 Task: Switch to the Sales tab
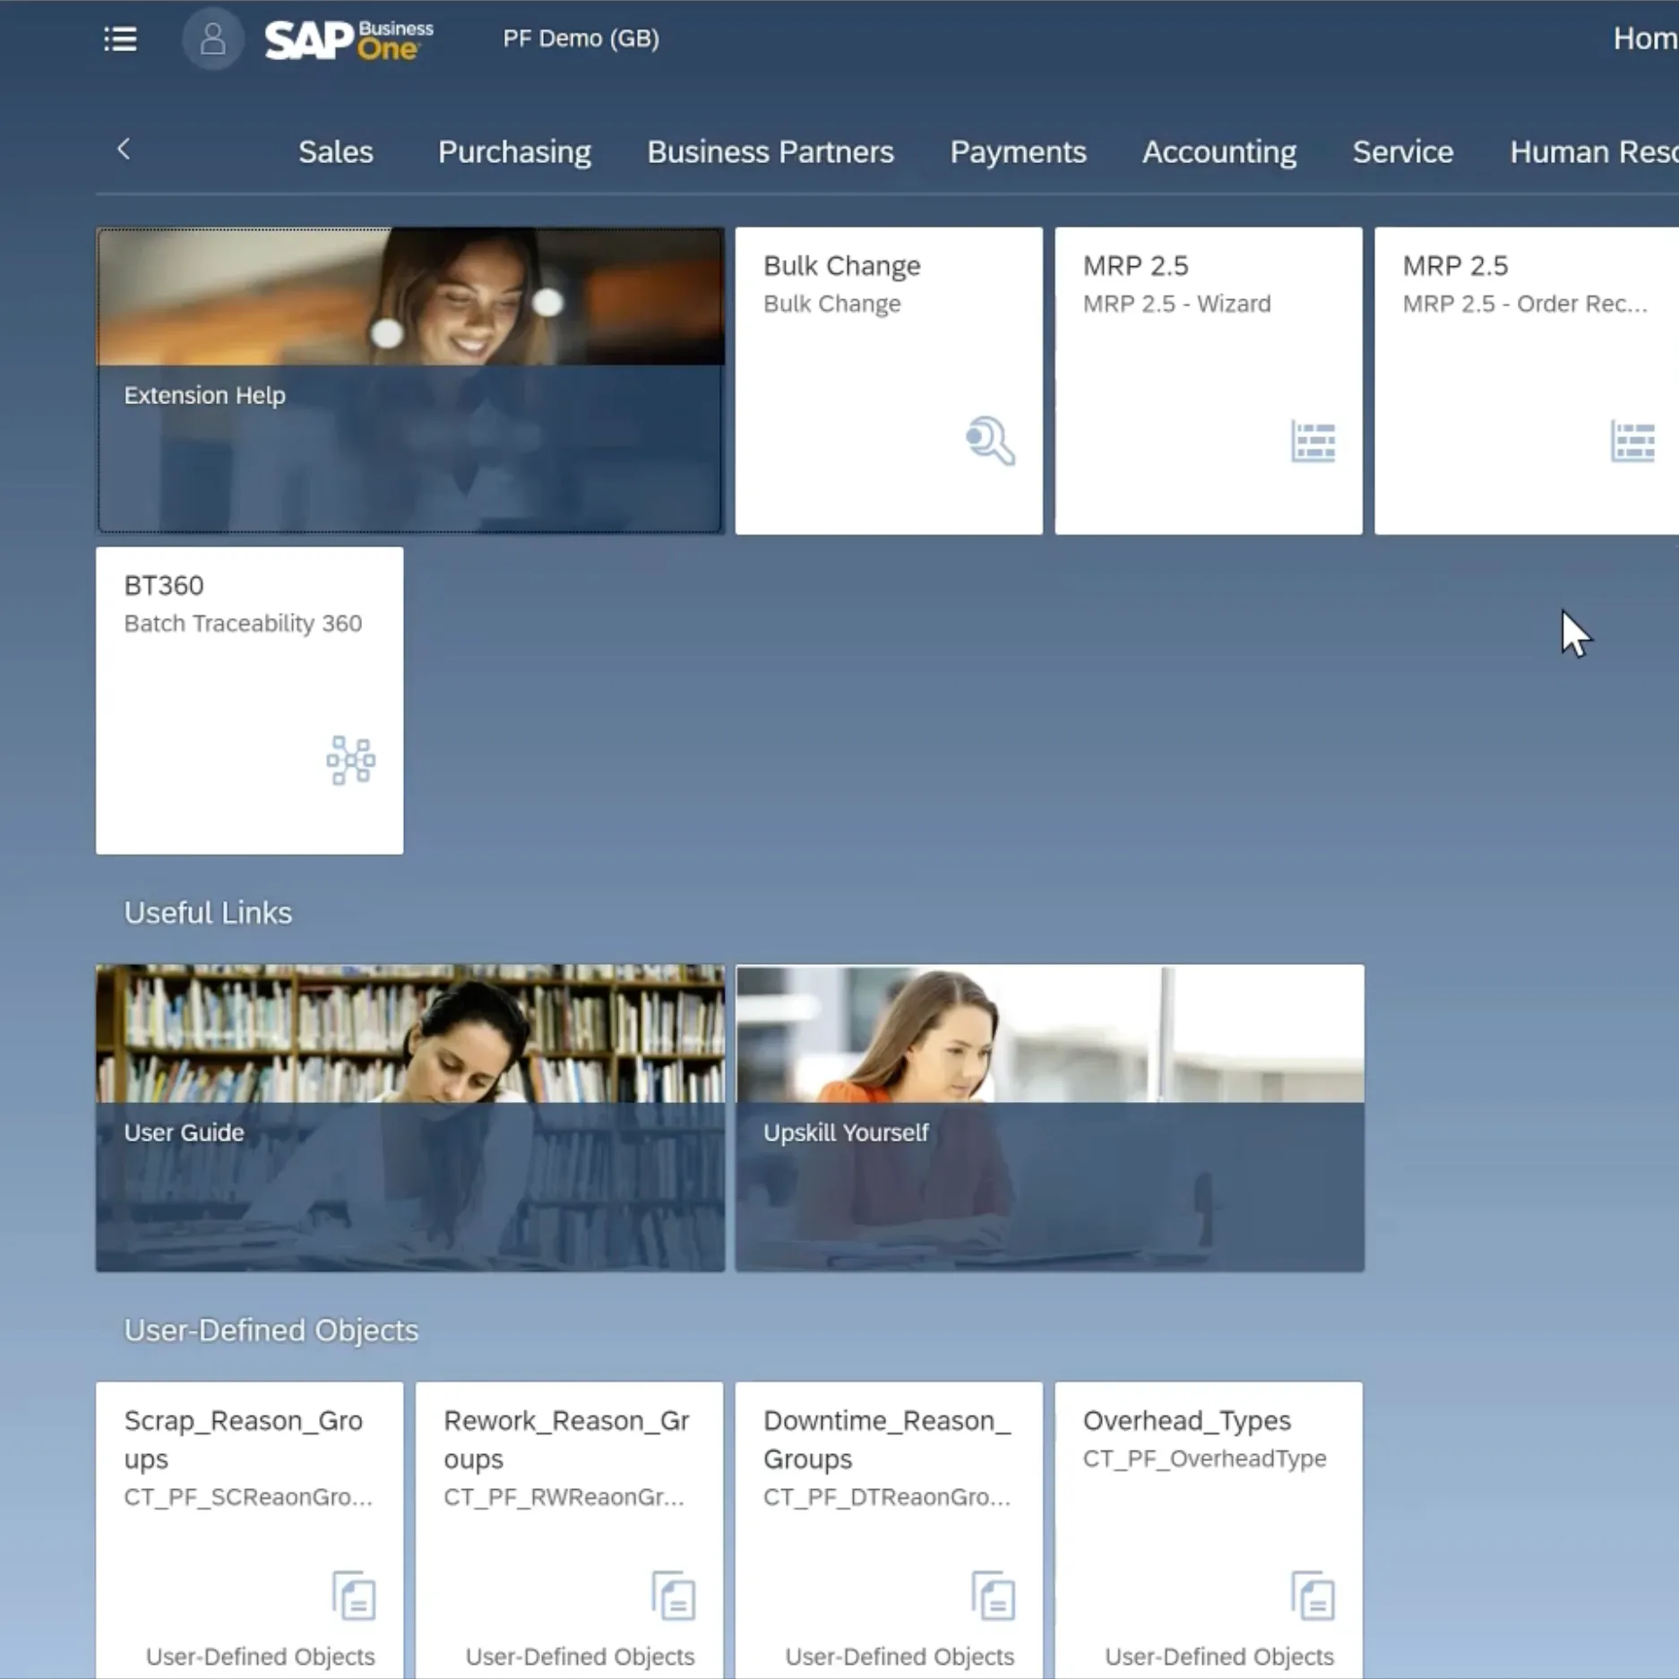coord(335,151)
